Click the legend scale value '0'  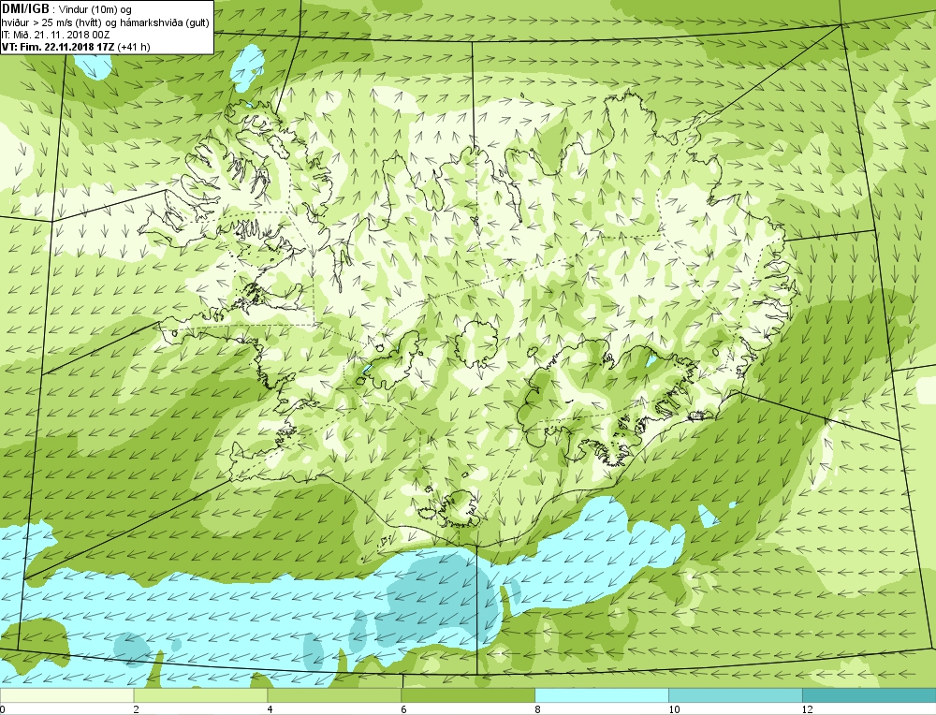point(3,709)
